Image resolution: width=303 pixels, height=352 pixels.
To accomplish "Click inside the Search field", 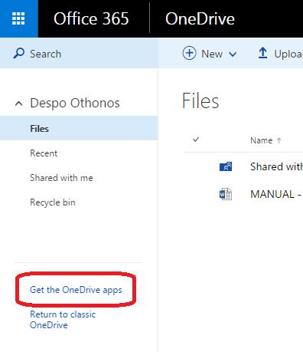I will [79, 54].
